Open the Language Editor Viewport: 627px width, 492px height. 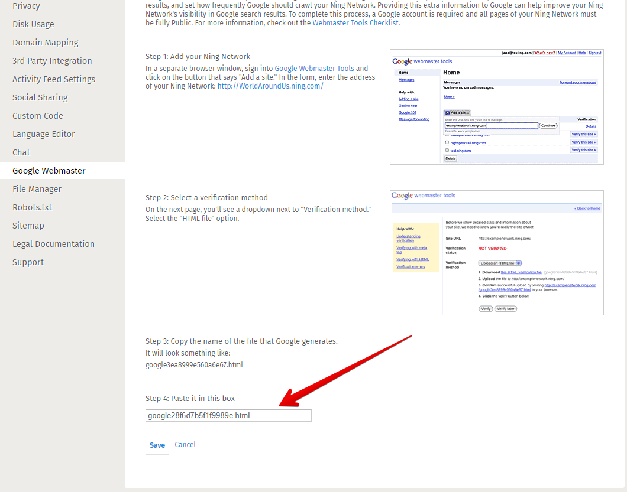(44, 134)
